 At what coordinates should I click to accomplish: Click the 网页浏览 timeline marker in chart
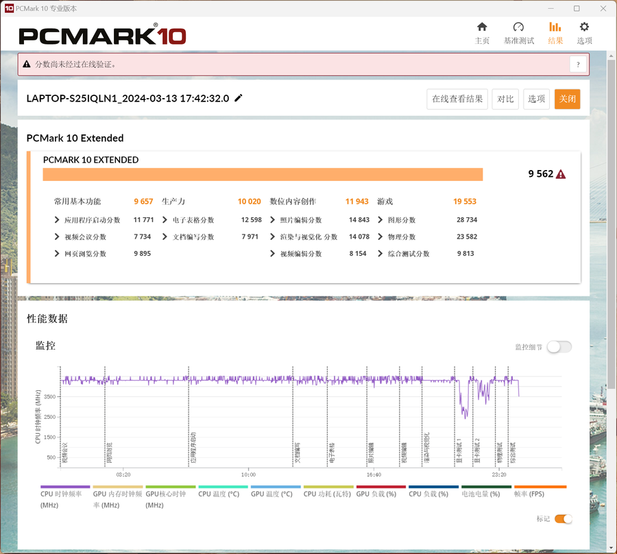click(110, 453)
